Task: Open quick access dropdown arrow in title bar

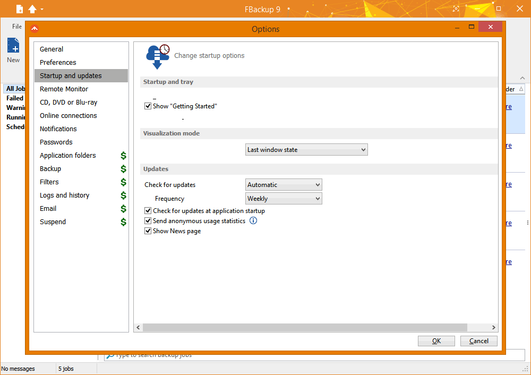Action: 42,10
